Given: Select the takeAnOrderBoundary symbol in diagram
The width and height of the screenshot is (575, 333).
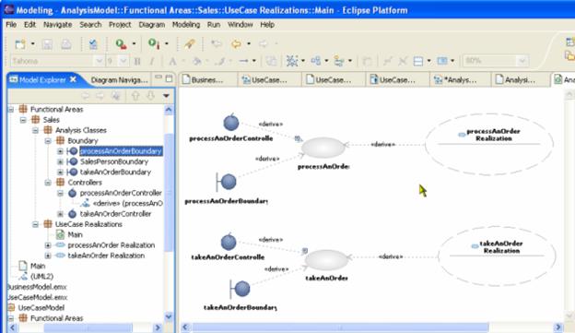Looking at the screenshot, I should point(240,289).
